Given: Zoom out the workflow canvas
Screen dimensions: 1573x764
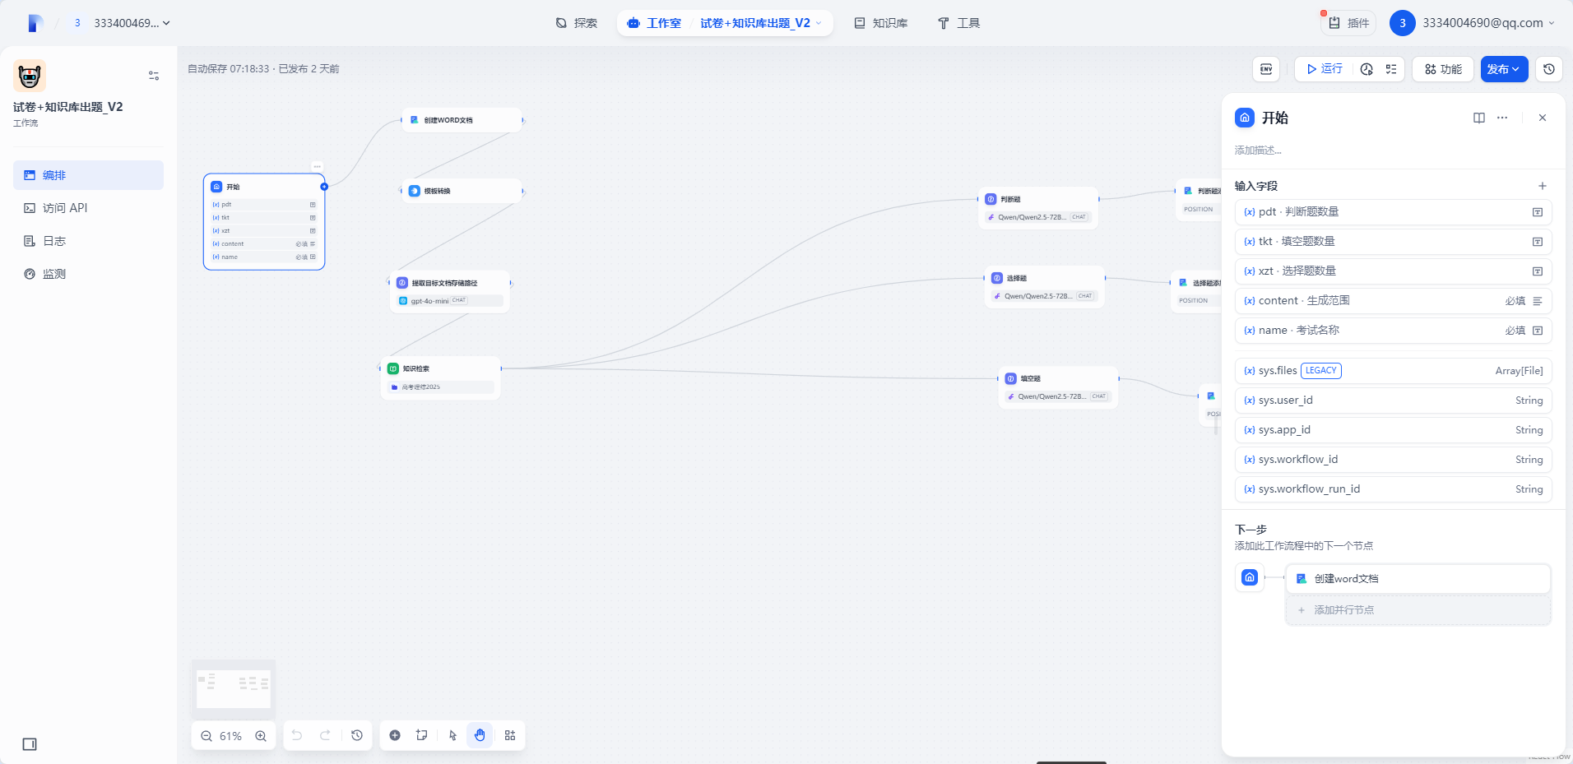Looking at the screenshot, I should click(x=206, y=736).
